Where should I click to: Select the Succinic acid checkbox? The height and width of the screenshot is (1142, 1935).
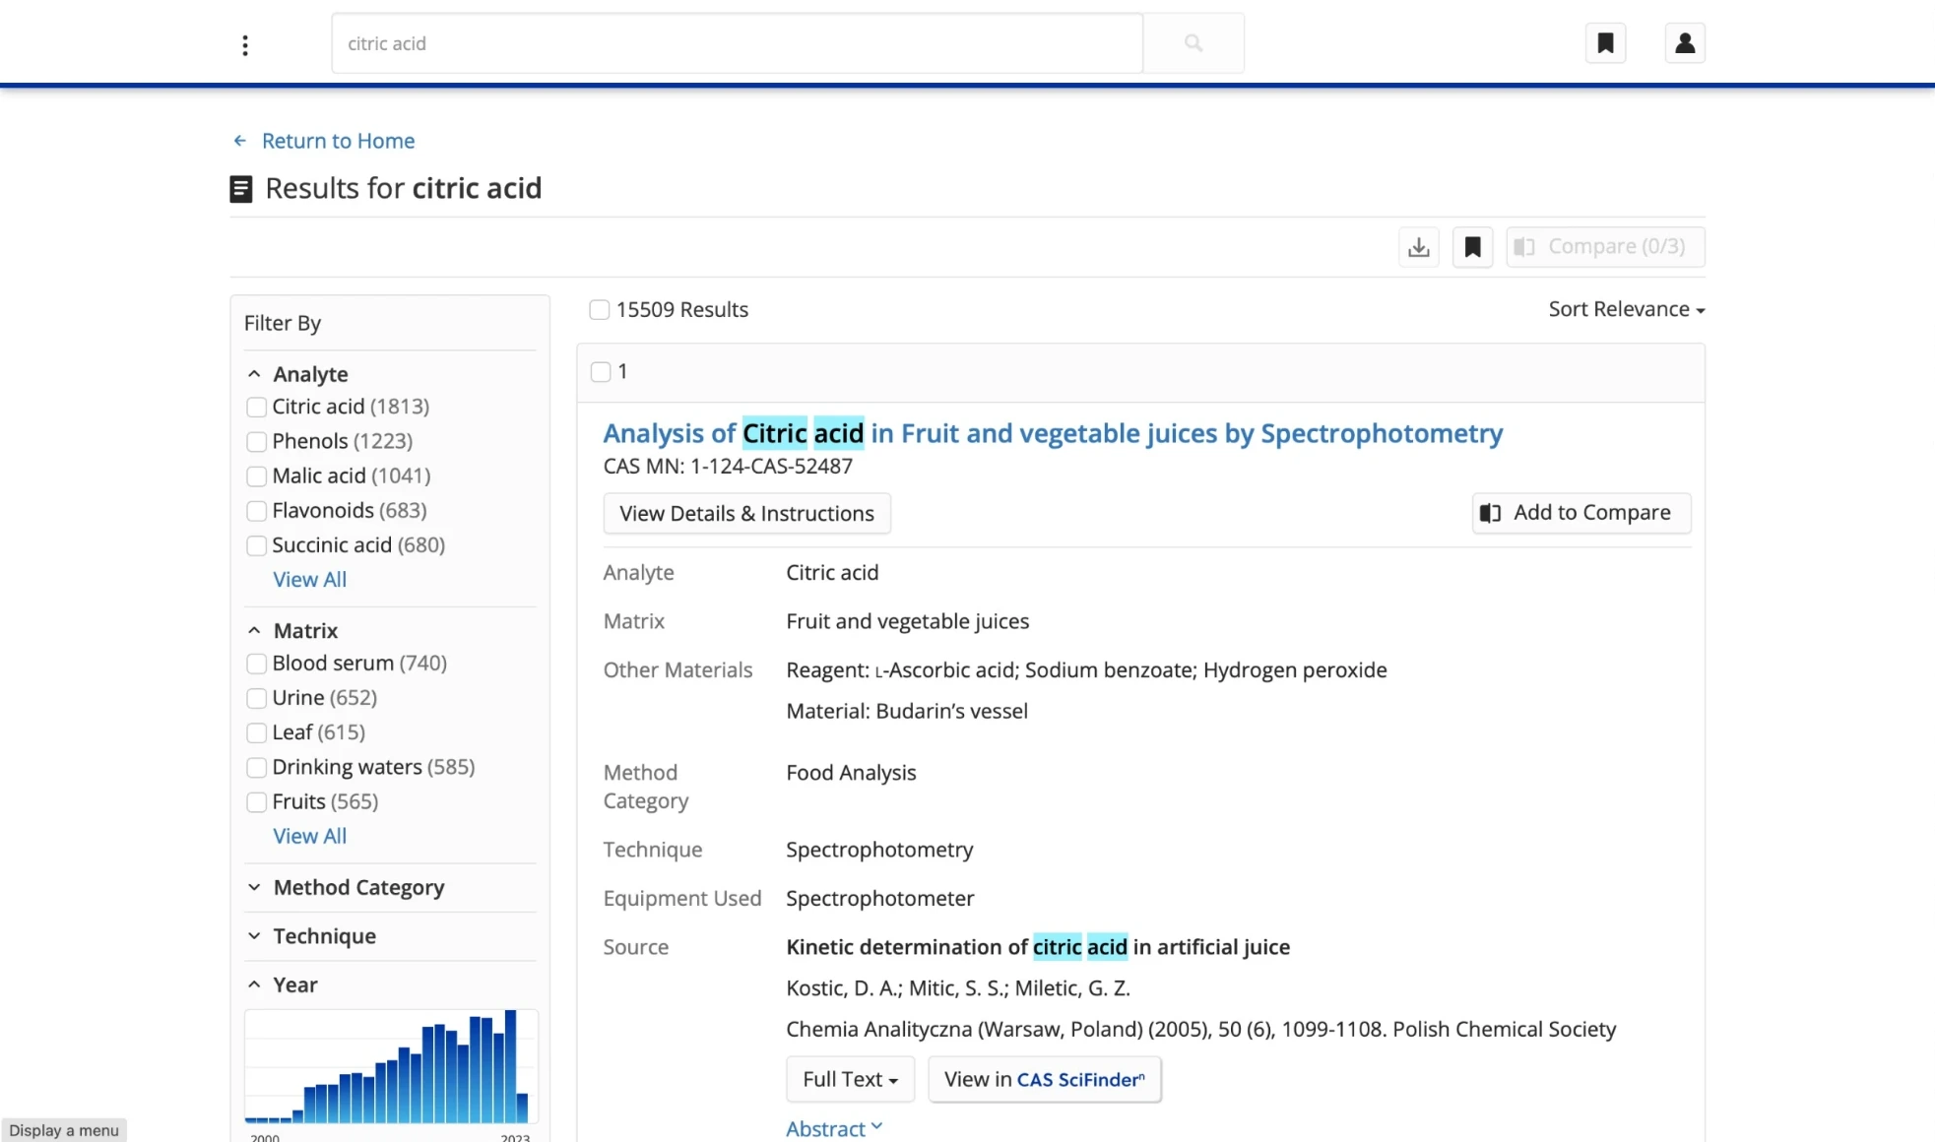[256, 545]
